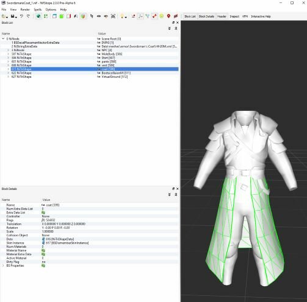Viewport: 307px width, 302px height.
Task: Expand the 594 NiTriShape Shirt row
Action: click(9, 58)
